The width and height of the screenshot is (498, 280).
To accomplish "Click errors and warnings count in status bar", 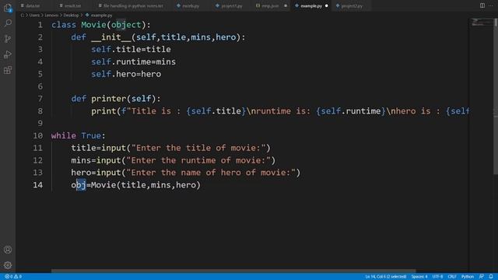I will click(13, 277).
